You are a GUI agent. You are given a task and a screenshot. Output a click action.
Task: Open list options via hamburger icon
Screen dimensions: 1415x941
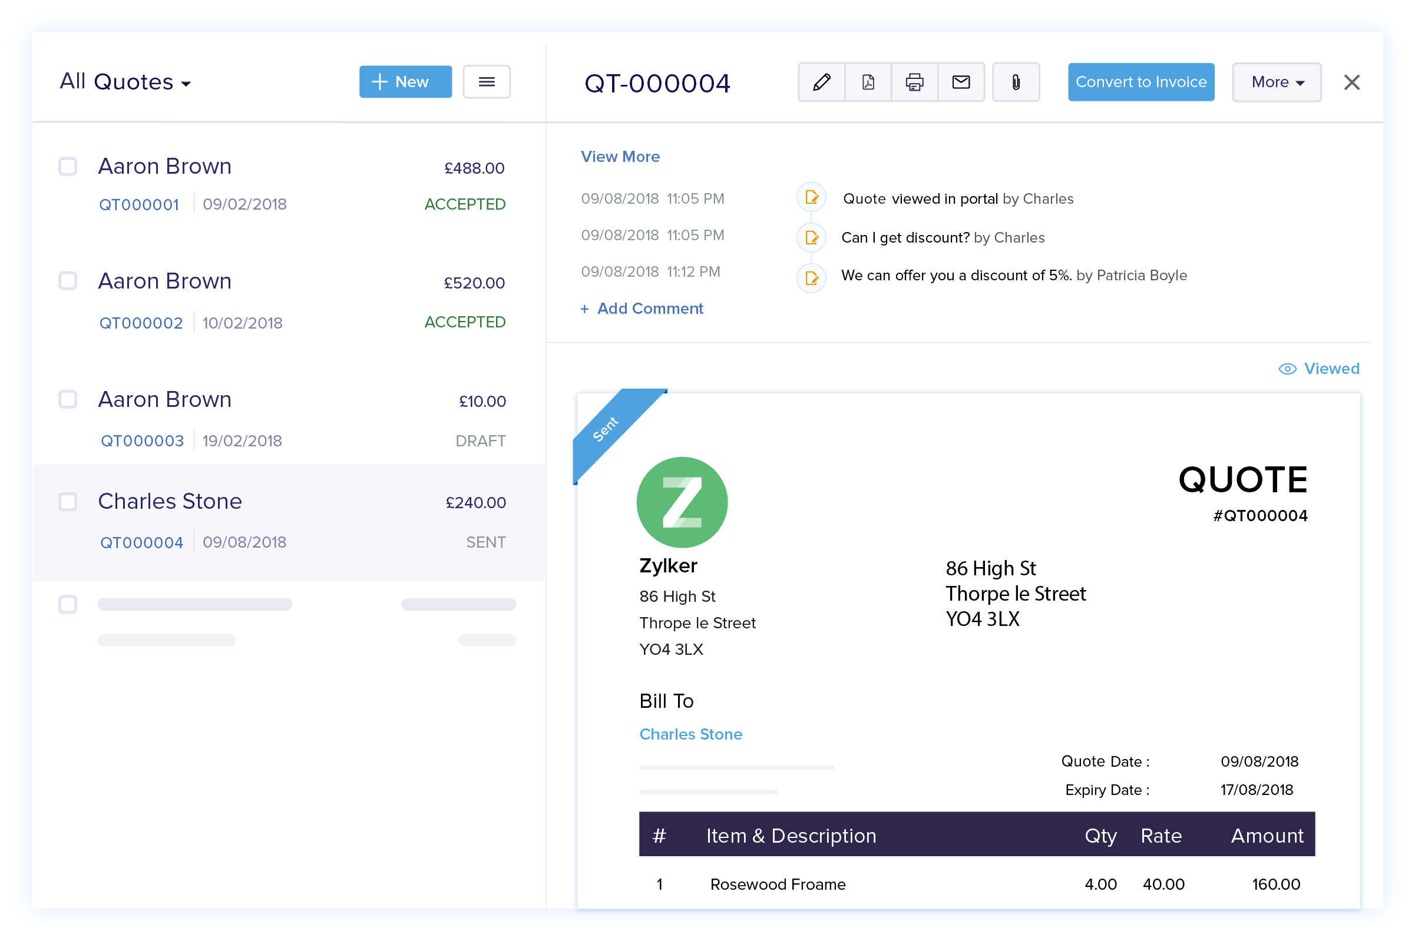coord(486,82)
